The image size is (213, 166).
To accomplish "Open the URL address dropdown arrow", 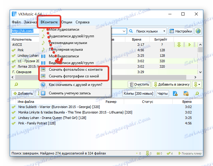I will (124, 31).
